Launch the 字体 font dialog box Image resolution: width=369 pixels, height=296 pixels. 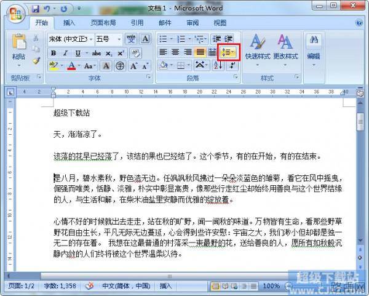pyautogui.click(x=148, y=76)
